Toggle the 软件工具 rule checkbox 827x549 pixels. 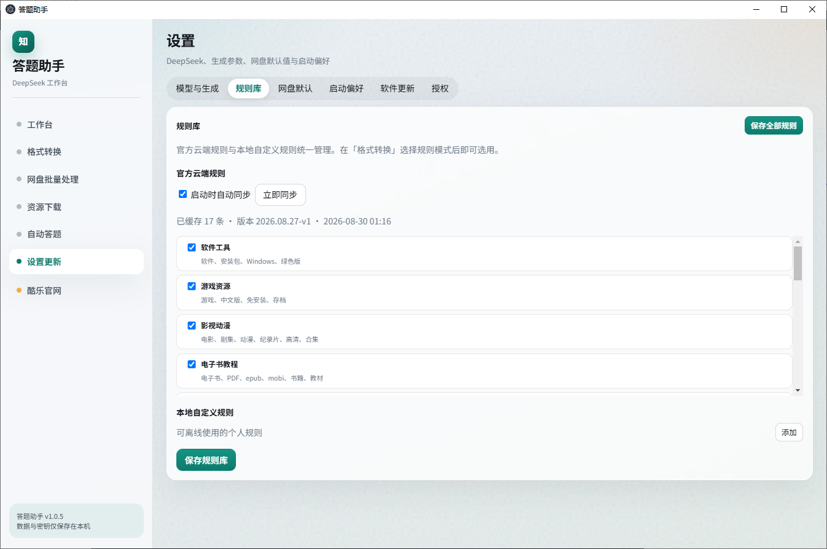pyautogui.click(x=192, y=248)
